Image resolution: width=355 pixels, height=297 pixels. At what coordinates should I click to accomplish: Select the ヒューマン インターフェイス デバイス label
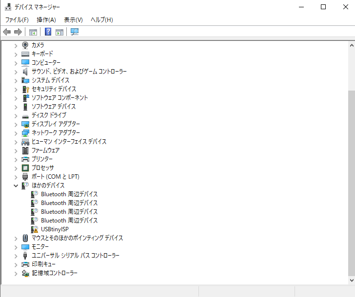(x=69, y=142)
